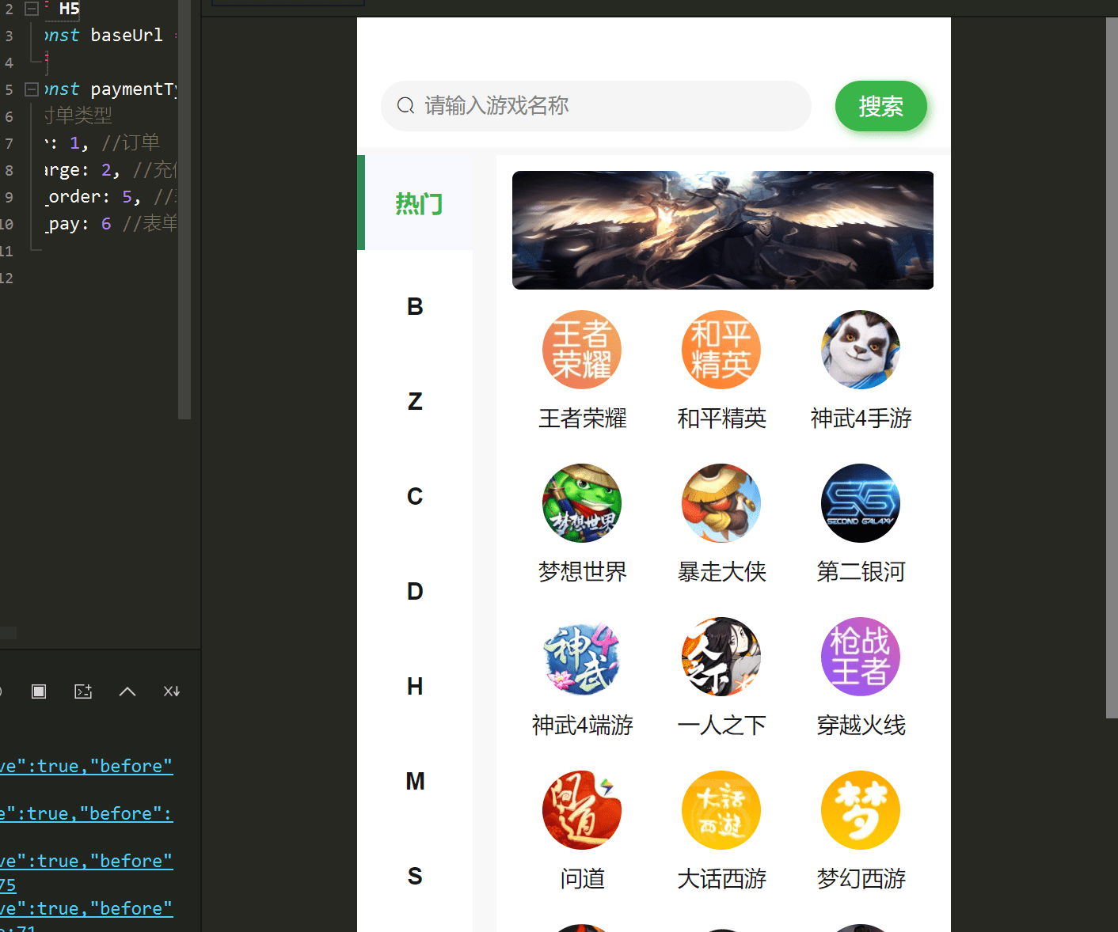Viewport: 1118px width, 932px height.
Task: Select letter B in the sidebar index
Action: pyautogui.click(x=415, y=306)
